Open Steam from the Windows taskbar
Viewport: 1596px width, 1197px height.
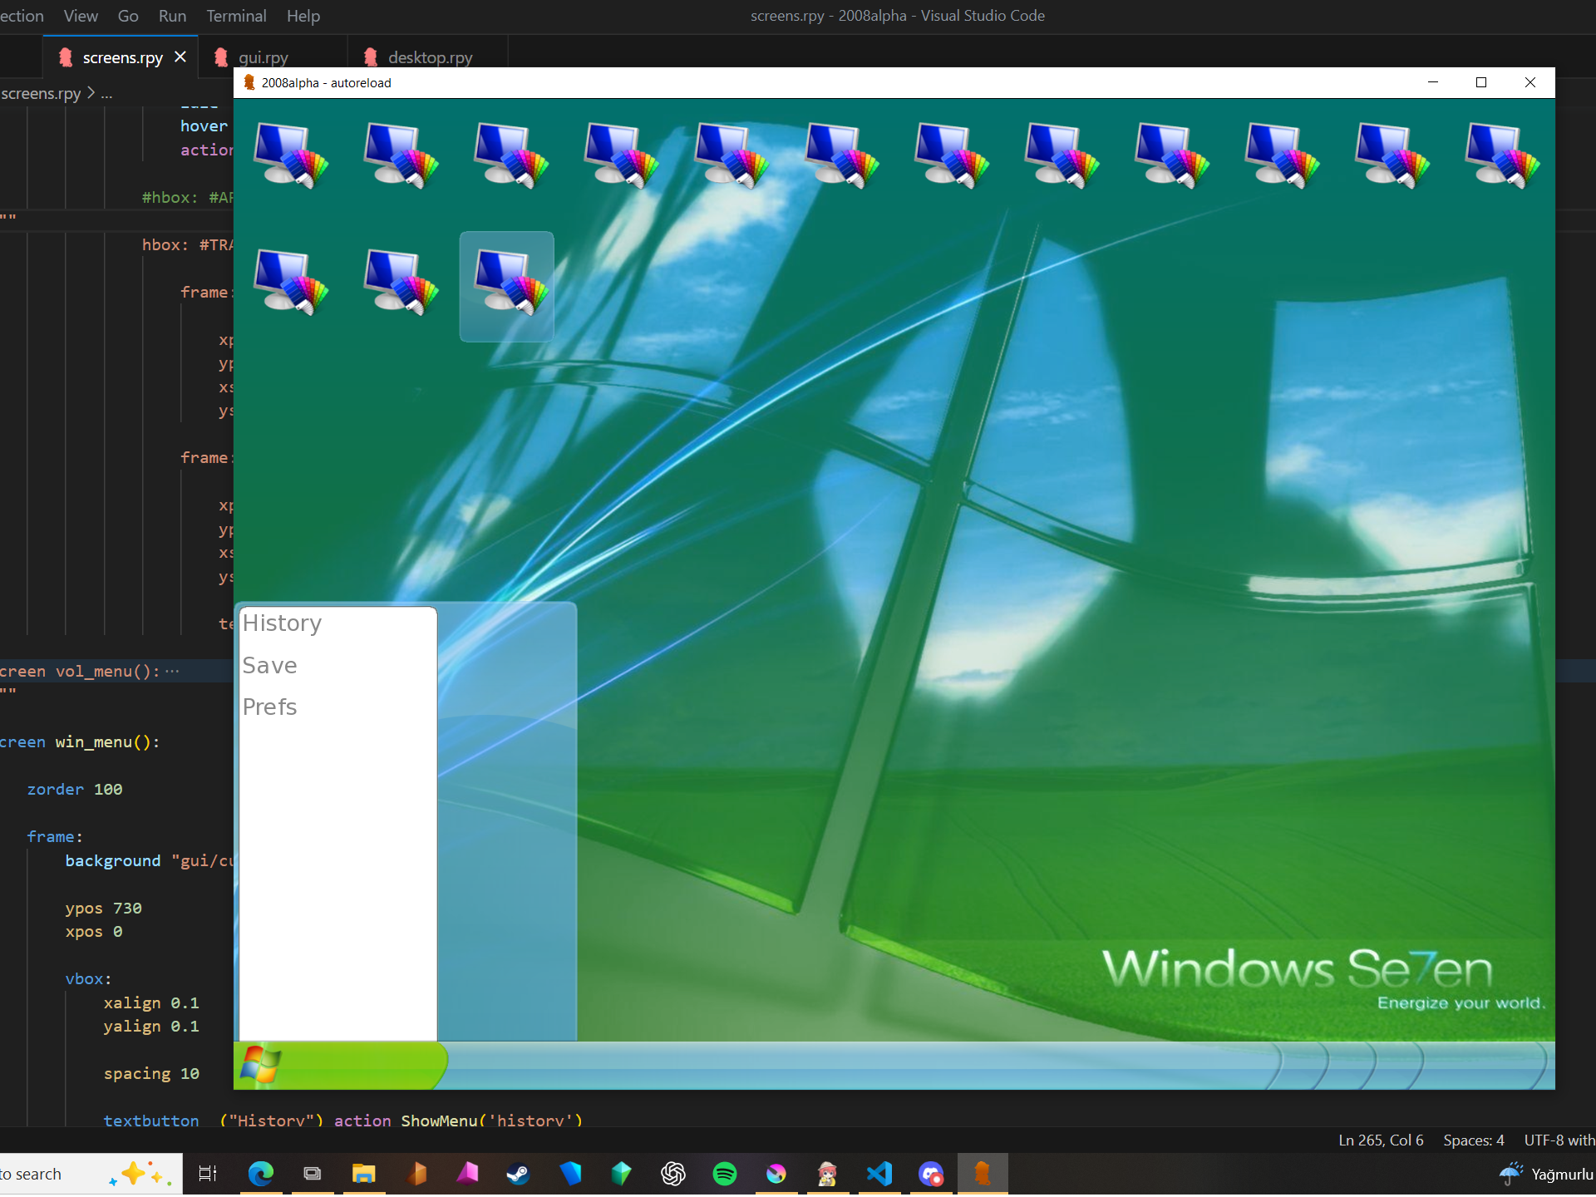[x=518, y=1174]
